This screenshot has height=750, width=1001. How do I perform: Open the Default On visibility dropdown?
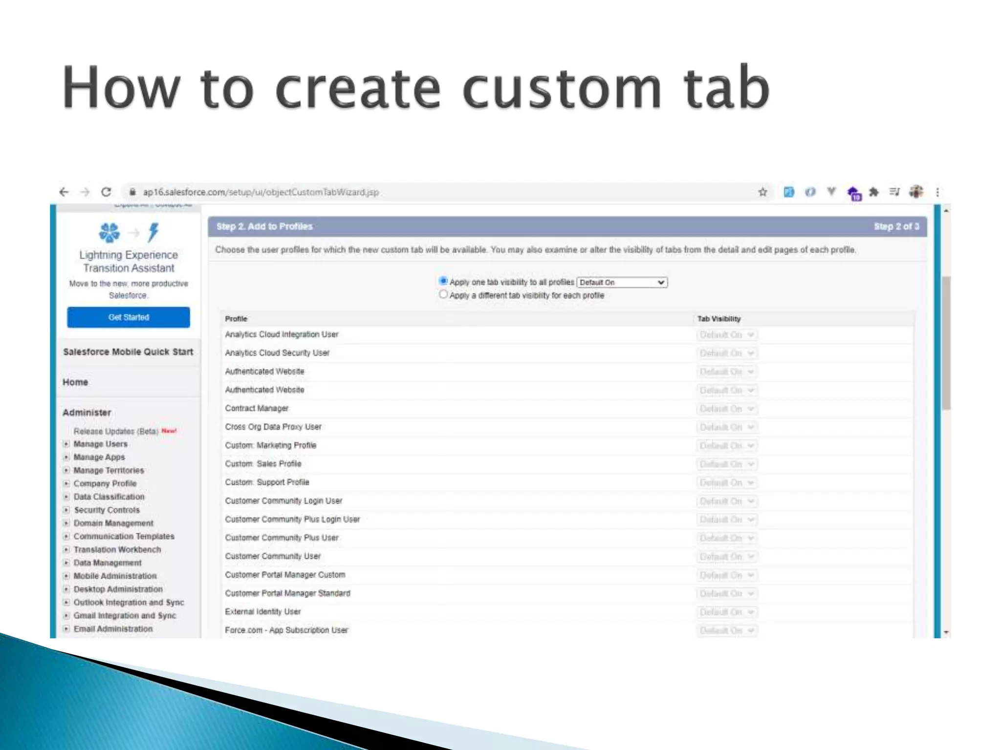pos(622,282)
